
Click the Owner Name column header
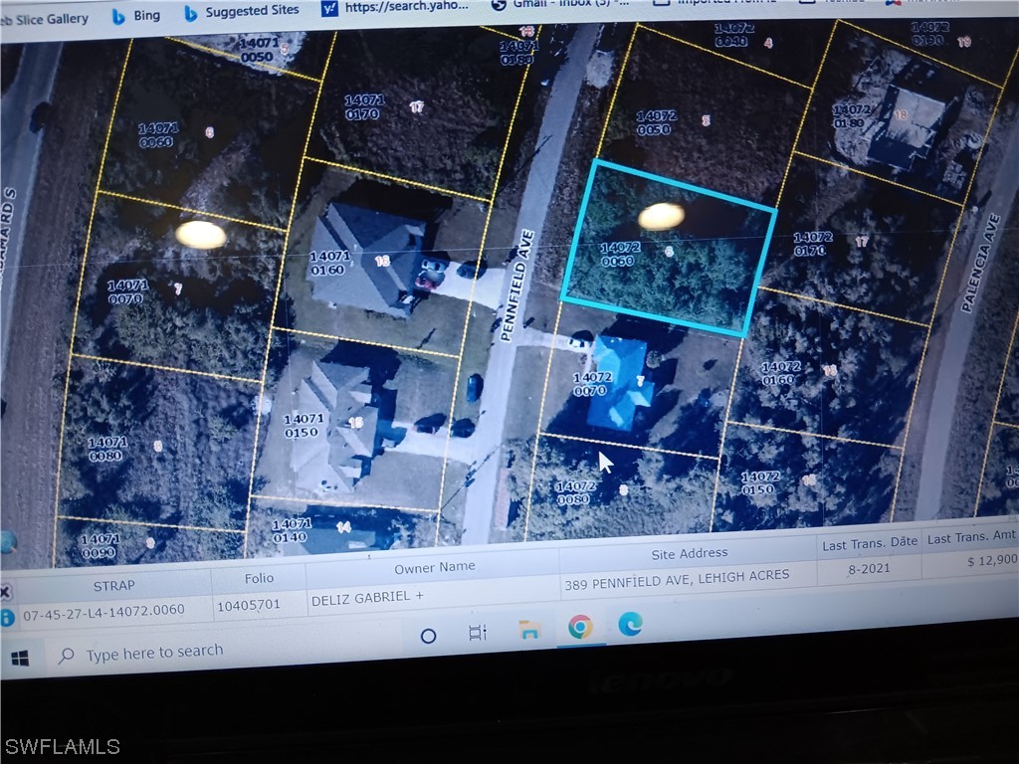[x=434, y=568]
